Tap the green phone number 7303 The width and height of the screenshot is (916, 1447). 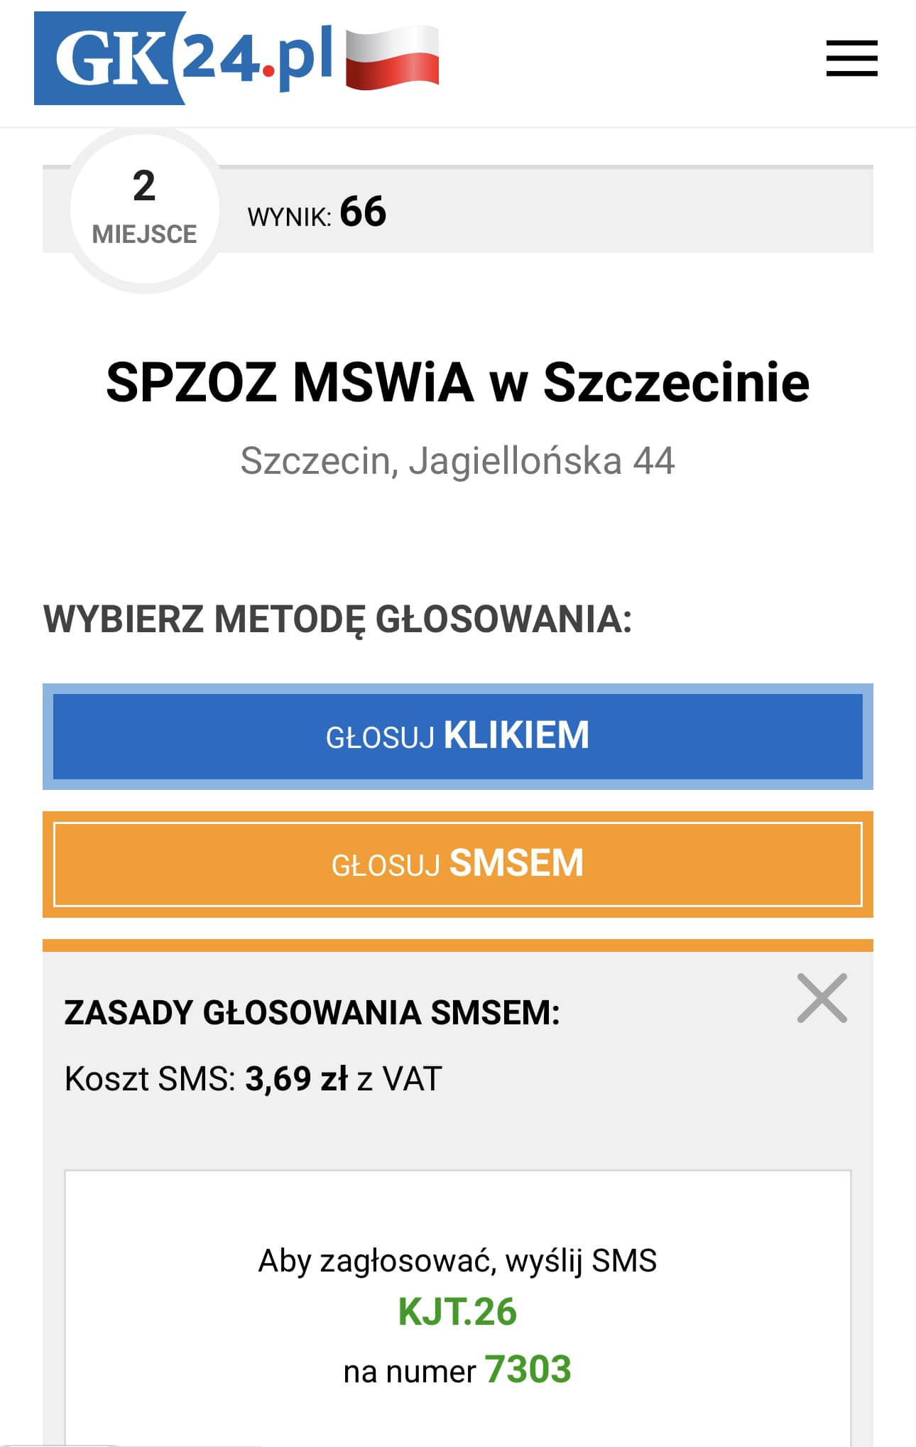528,1369
